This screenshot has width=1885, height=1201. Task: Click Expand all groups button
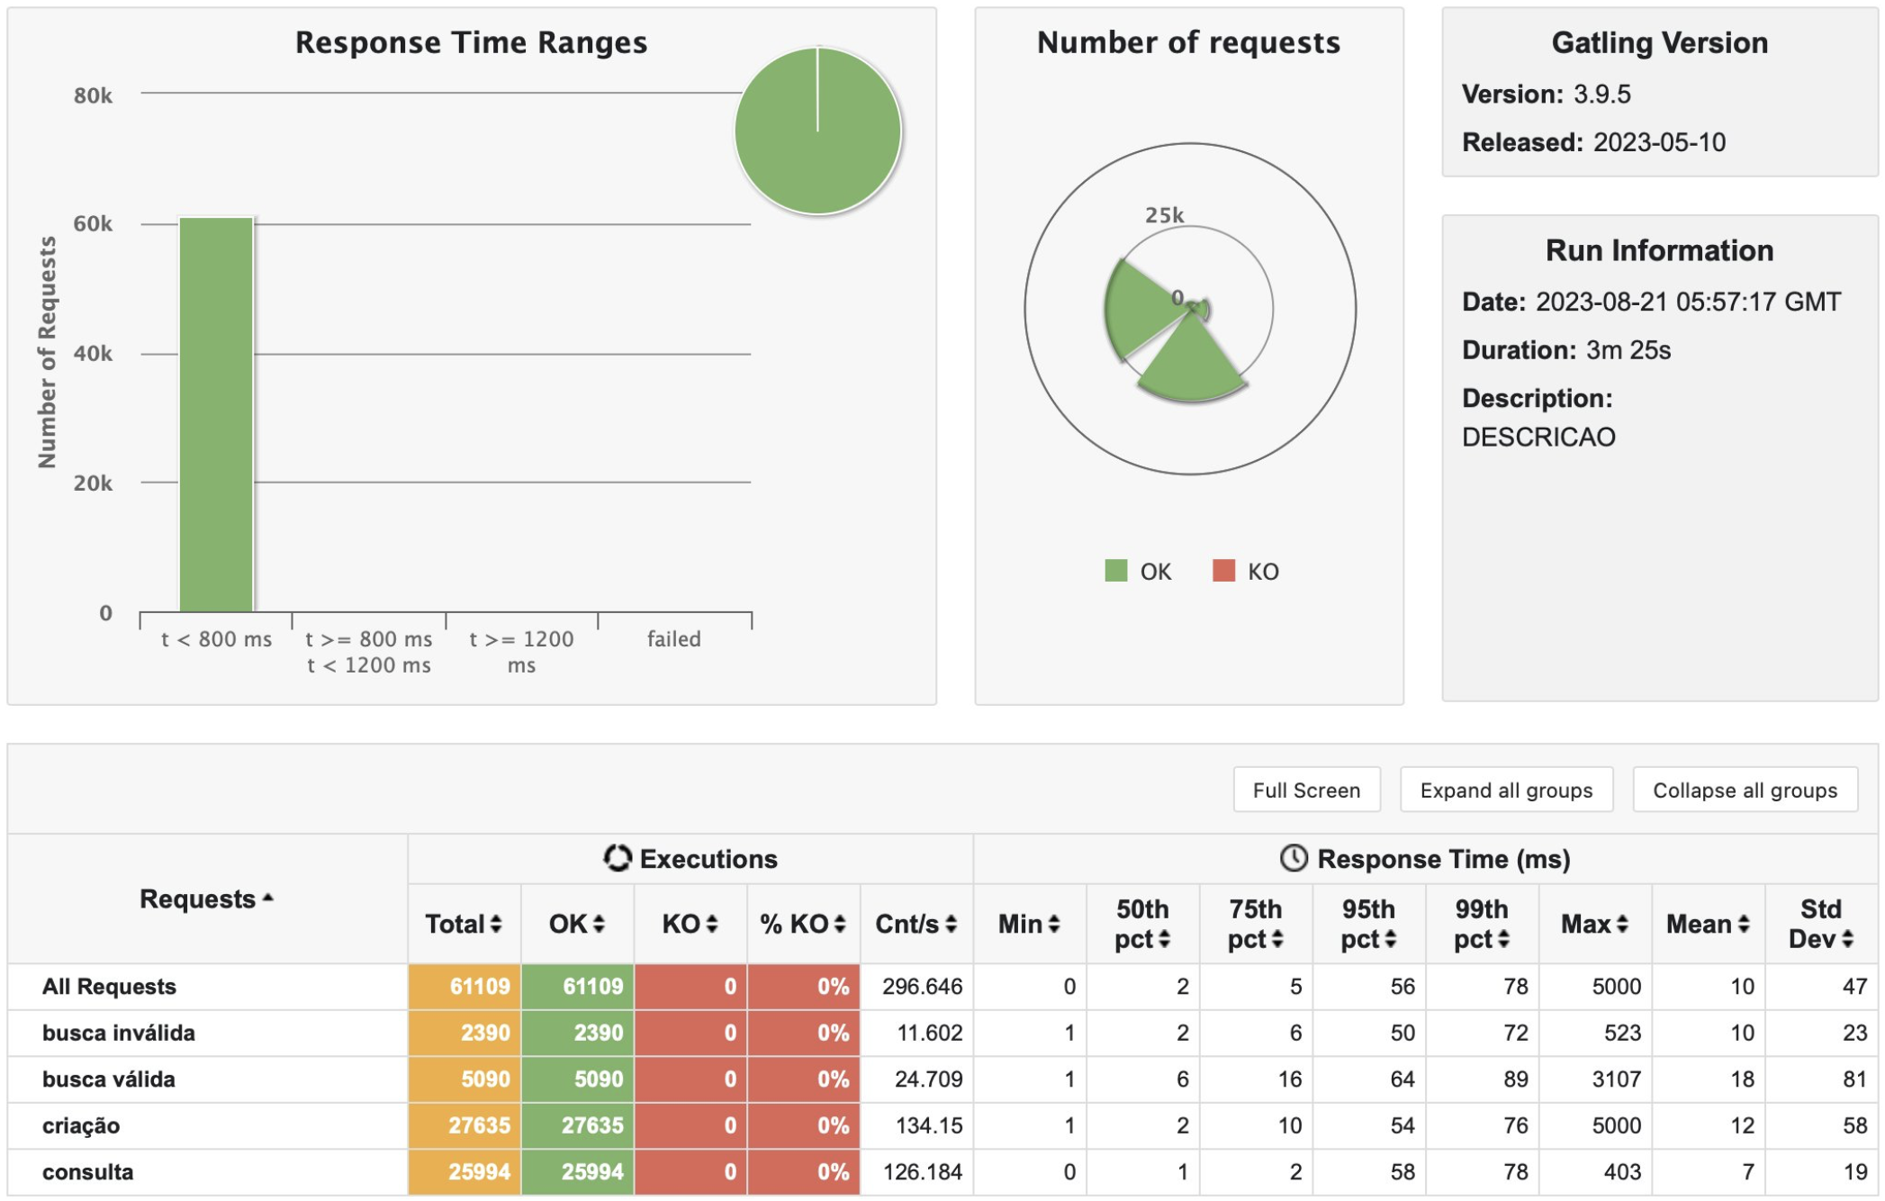[x=1506, y=790]
